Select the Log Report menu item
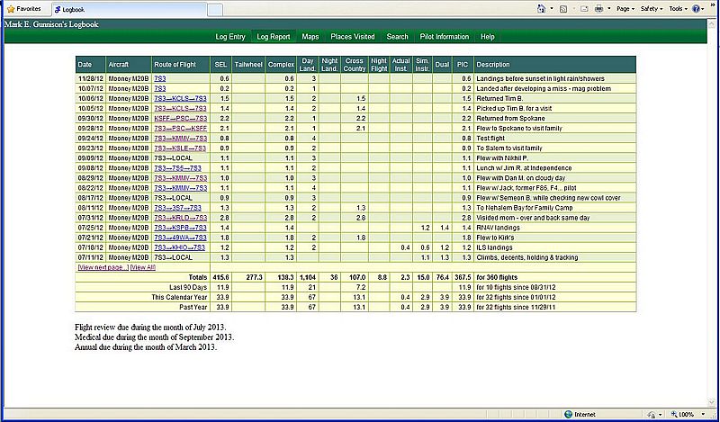Image resolution: width=720 pixels, height=422 pixels. coord(274,37)
